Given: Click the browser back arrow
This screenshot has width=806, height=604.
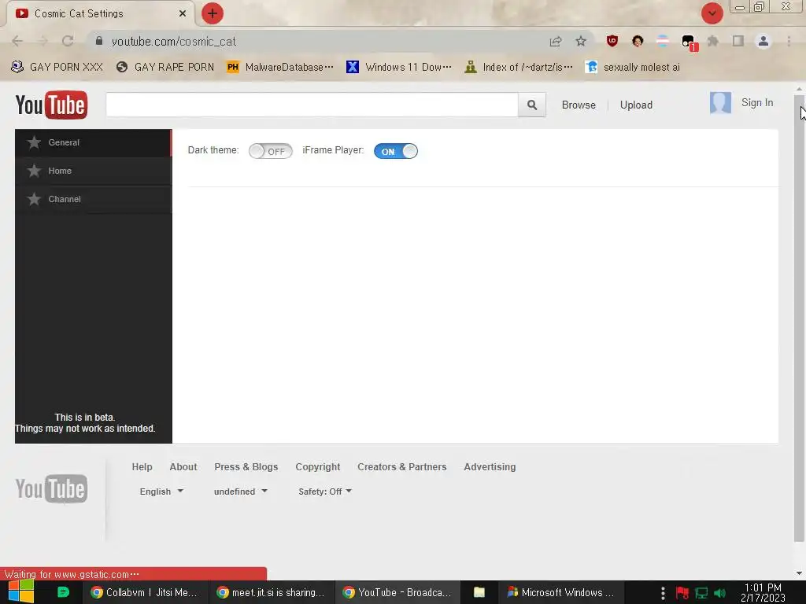Looking at the screenshot, I should [17, 41].
